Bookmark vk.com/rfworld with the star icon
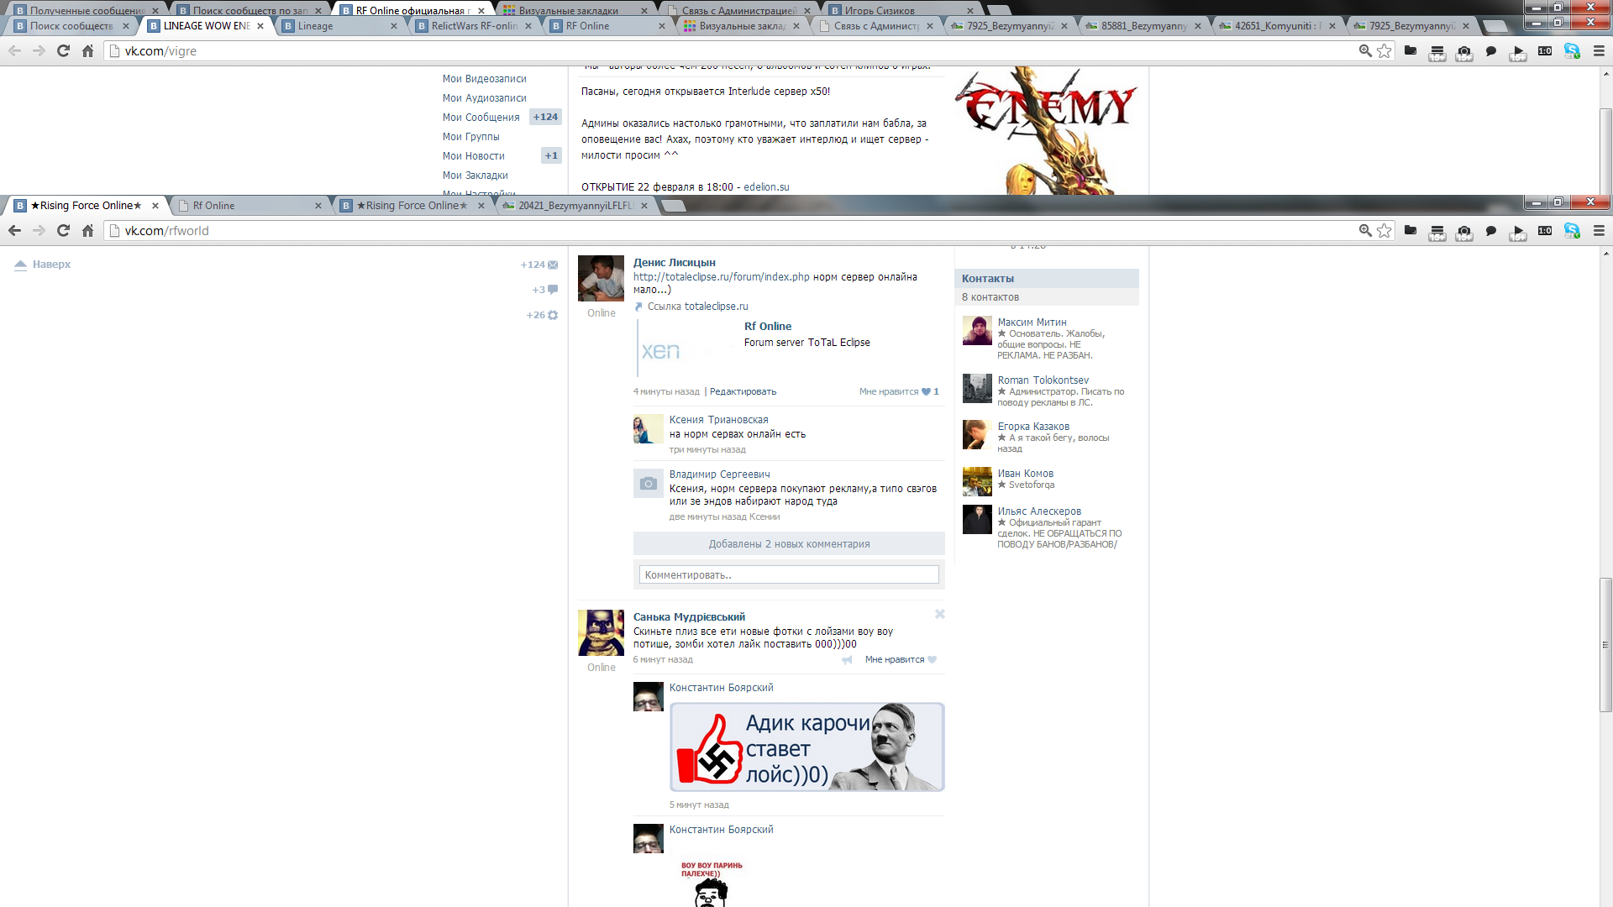This screenshot has height=907, width=1613. tap(1384, 230)
